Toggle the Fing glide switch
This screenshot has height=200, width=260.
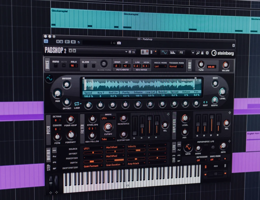(93, 66)
